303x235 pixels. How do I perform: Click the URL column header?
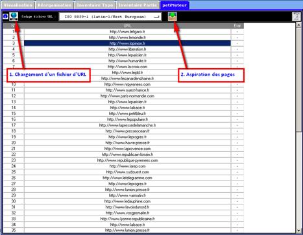[x=127, y=26]
